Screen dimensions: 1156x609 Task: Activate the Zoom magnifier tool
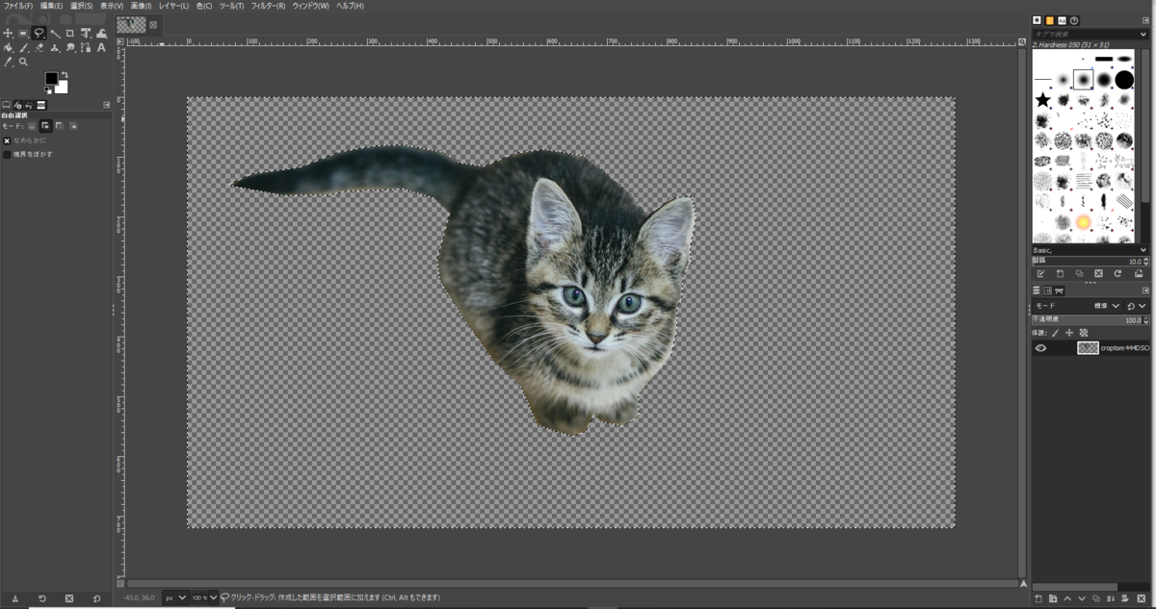coord(23,62)
